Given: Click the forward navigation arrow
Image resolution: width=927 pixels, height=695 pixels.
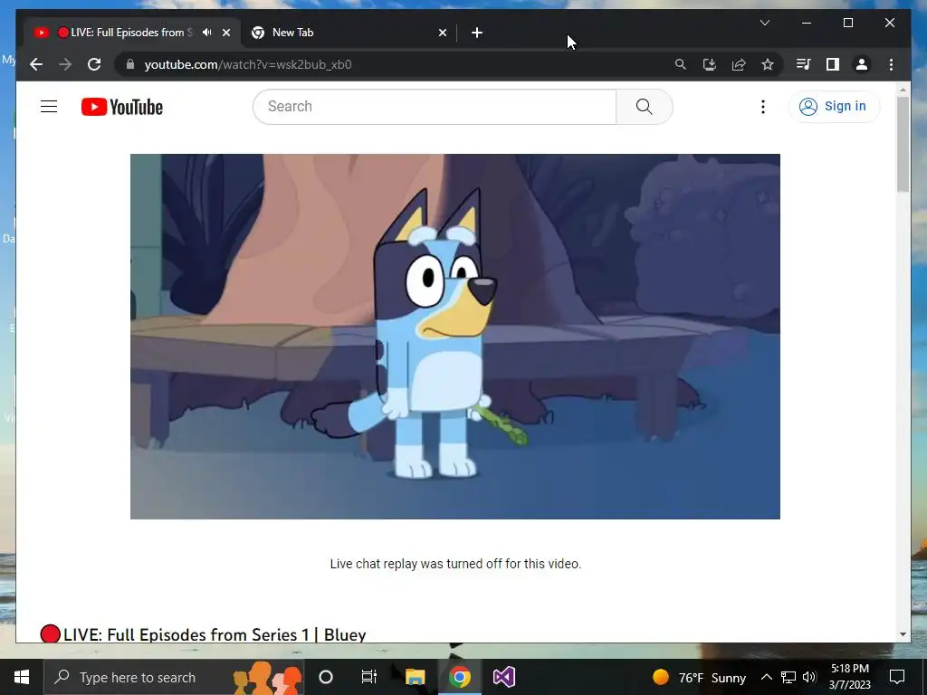Looking at the screenshot, I should click(x=65, y=64).
